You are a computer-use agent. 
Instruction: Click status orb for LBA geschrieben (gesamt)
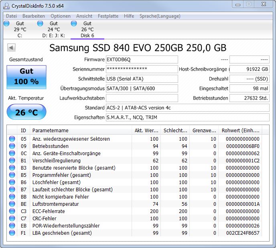click(12, 233)
